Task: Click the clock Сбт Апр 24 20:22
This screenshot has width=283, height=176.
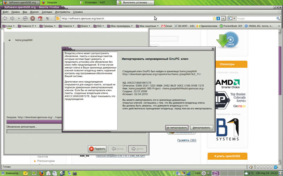Action: click(267, 173)
